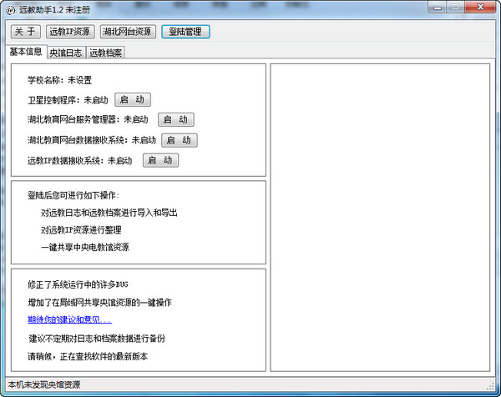This screenshot has height=397, width=501.
Task: Click the application icon in the title bar
Action: tap(10, 9)
